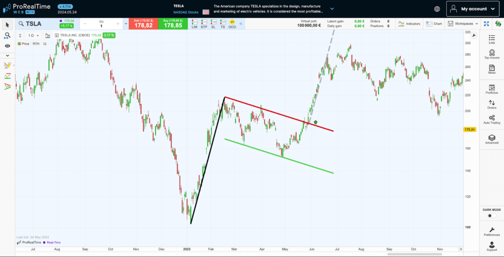Screen dimensions: 504x257
Task: Click the chart drag handle icon
Action: [x=20, y=35]
